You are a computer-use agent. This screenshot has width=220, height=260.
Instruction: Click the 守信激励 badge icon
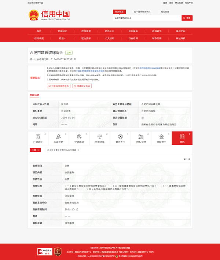[79, 136]
